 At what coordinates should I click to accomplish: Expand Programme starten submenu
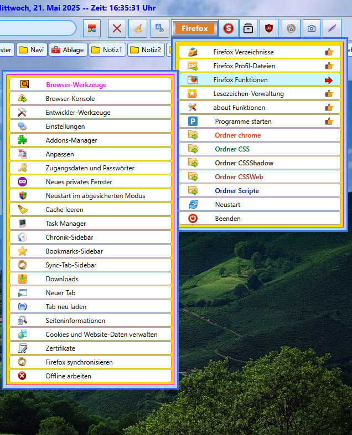click(x=260, y=121)
